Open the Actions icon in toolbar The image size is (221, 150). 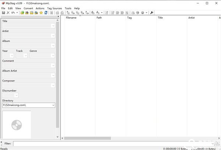(x=93, y=13)
